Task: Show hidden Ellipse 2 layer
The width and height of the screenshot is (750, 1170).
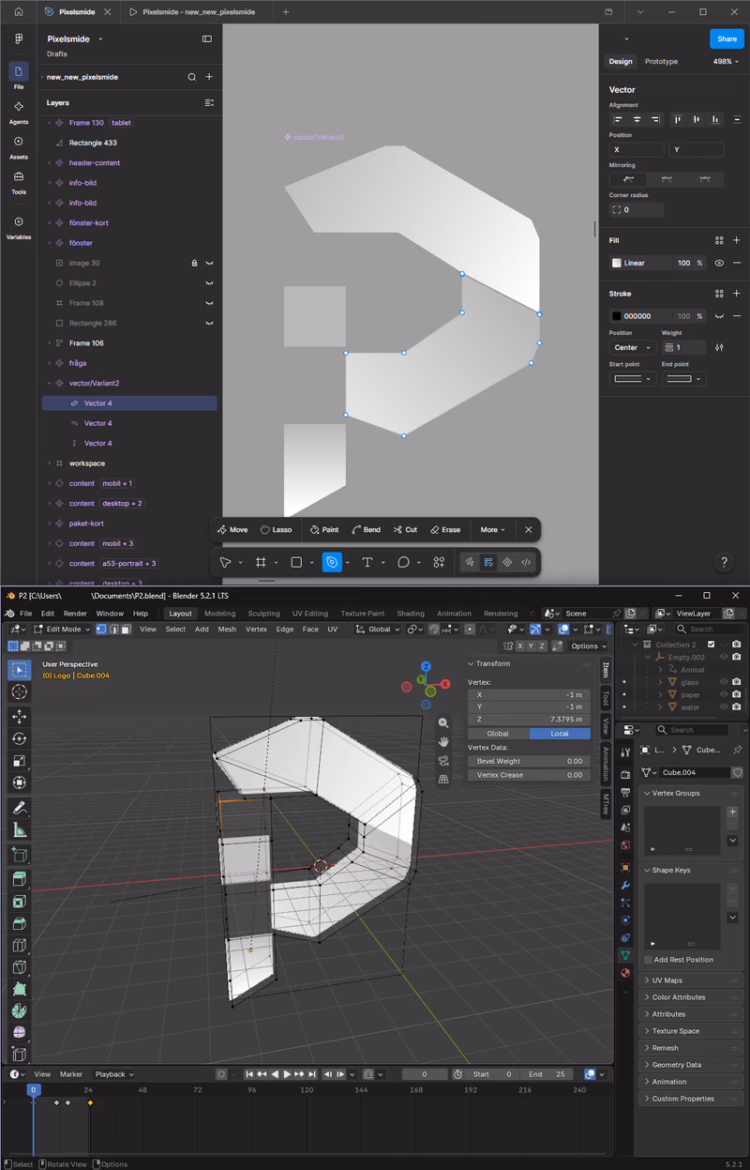Action: [210, 283]
